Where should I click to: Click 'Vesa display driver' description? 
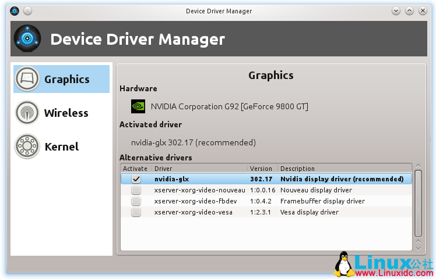(310, 212)
